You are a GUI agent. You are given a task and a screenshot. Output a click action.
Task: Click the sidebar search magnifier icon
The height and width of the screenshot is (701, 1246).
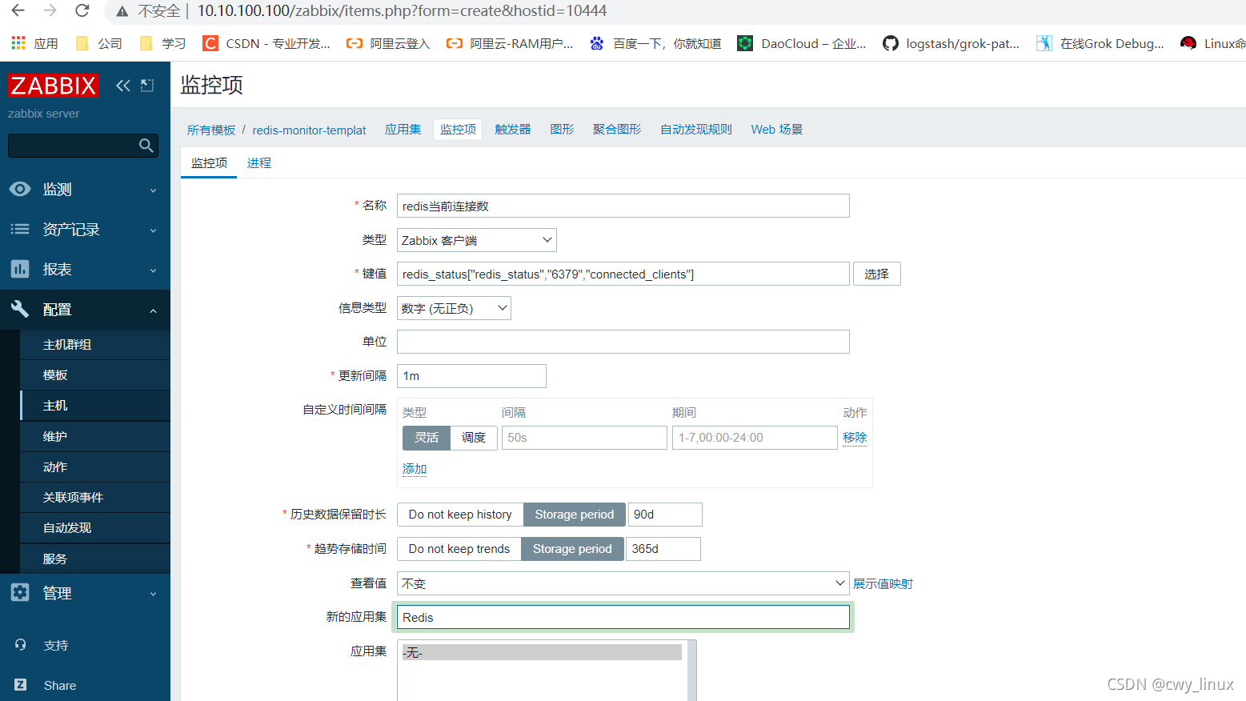pos(146,146)
